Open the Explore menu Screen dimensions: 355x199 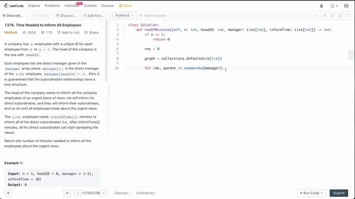click(34, 6)
